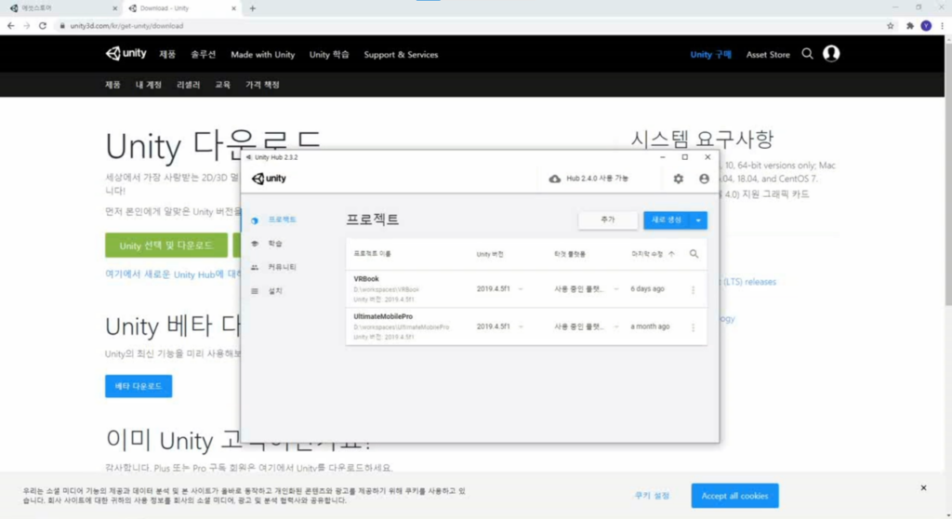Screen dimensions: 952x519
Task: Click the 새로 생성 (New) button
Action: pos(667,220)
